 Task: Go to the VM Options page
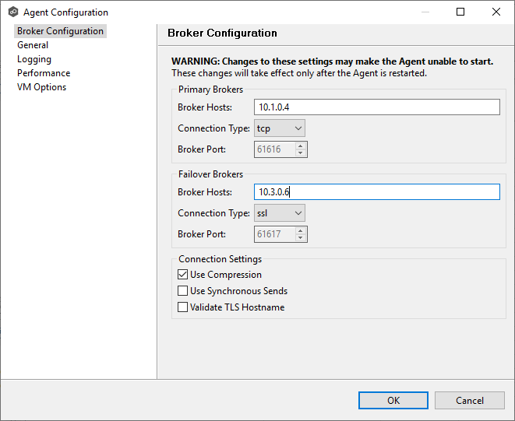(x=41, y=87)
